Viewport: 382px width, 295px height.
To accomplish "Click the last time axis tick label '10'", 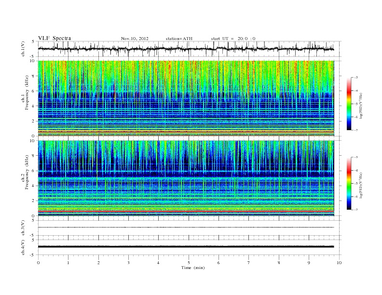I will [x=339, y=263].
